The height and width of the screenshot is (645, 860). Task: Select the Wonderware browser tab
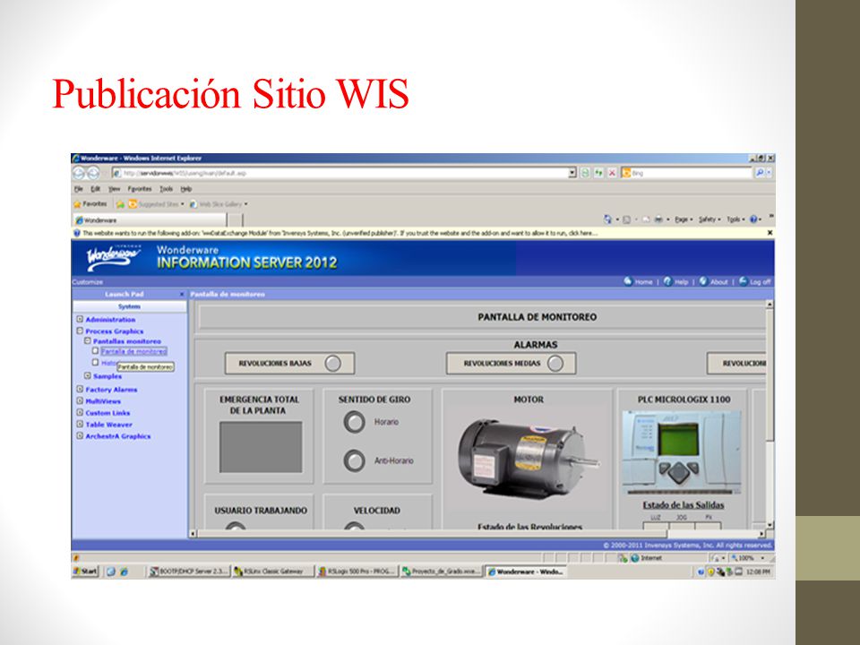[x=150, y=220]
